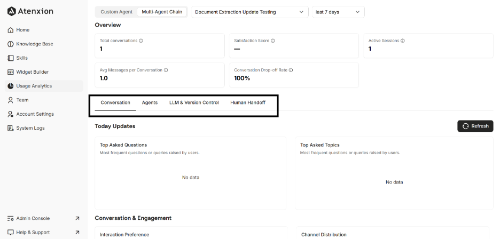Click the Knowledge Base icon in sidebar
500x239 pixels.
tap(10, 44)
